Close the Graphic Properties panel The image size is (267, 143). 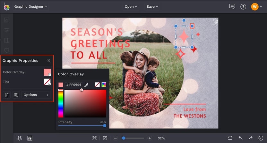49,60
